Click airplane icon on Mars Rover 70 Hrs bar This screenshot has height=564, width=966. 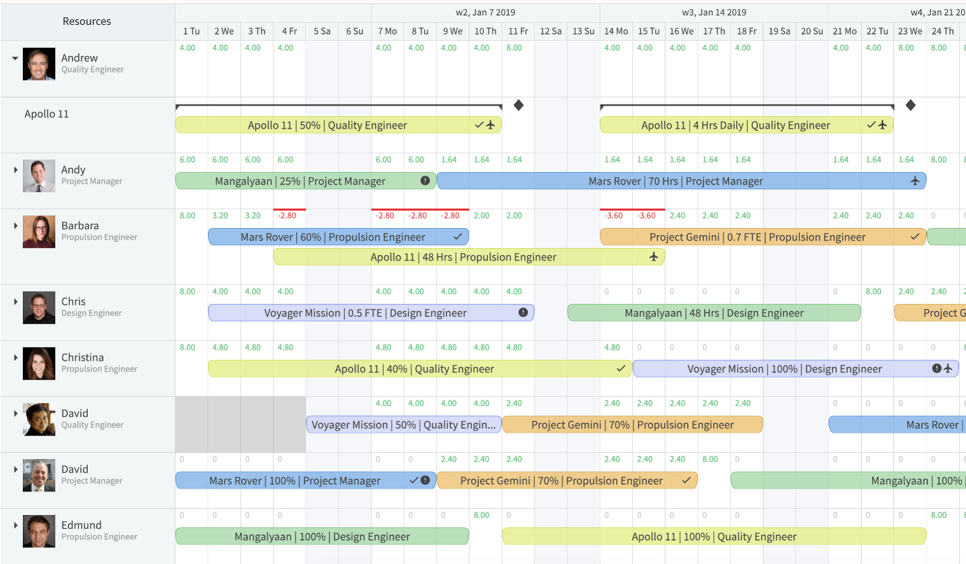click(x=916, y=181)
